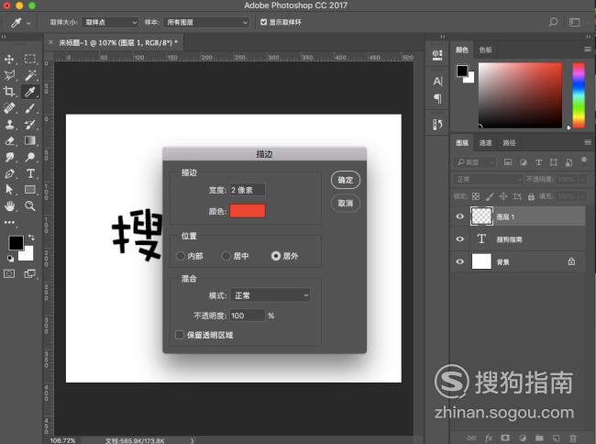
Task: Select the Move tool
Action: (9, 59)
